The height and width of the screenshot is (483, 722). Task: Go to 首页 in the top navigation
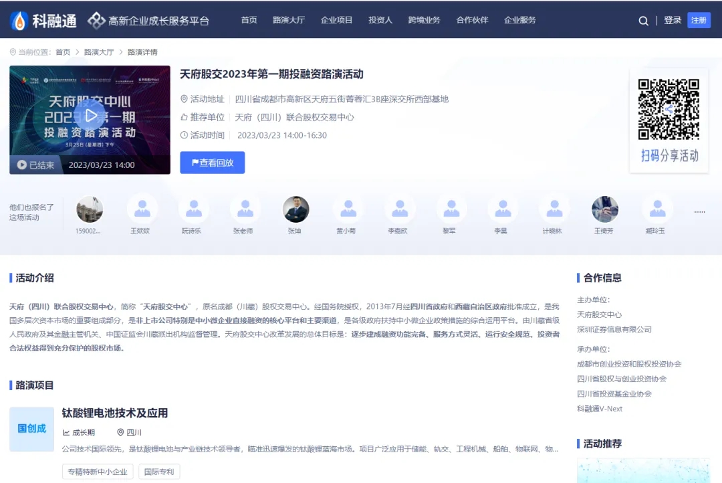(249, 20)
